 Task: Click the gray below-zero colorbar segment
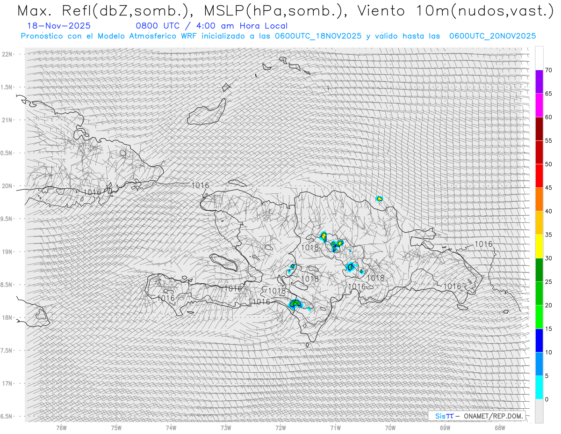click(539, 411)
